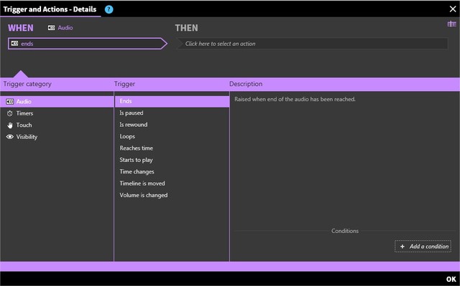The image size is (460, 286).
Task: Click the Audio icon beside WHEN
Action: [51, 28]
